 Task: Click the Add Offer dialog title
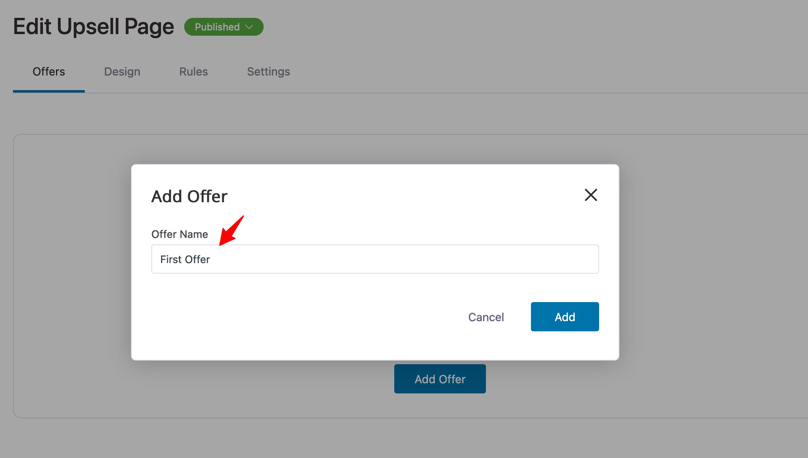pyautogui.click(x=189, y=196)
